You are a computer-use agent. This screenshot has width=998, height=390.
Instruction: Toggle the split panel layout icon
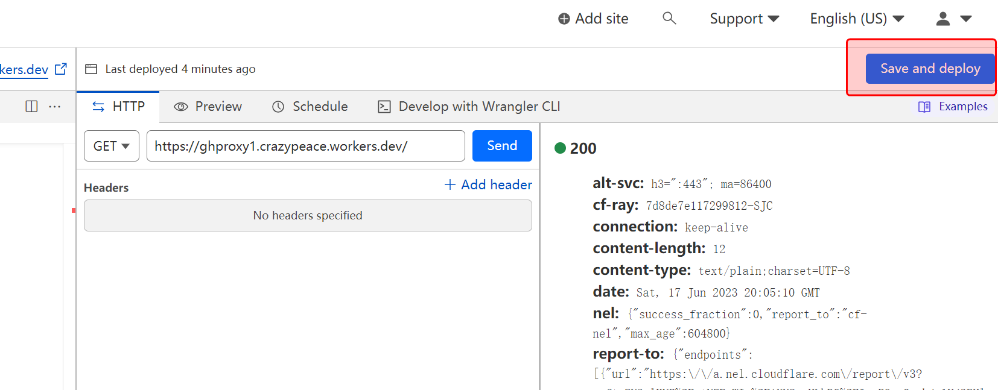click(x=31, y=107)
